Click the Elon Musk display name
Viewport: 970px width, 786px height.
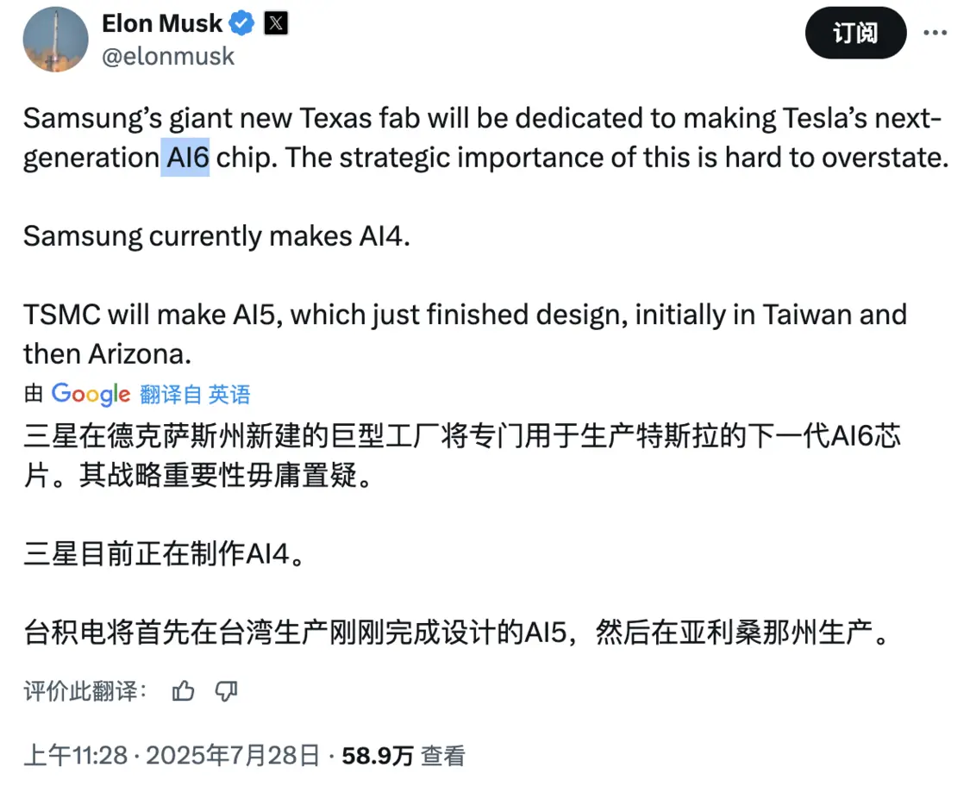pos(164,23)
